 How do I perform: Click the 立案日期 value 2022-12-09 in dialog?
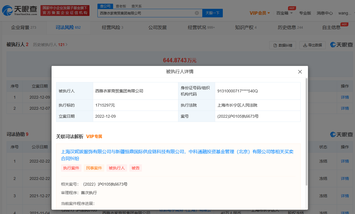click(x=105, y=116)
